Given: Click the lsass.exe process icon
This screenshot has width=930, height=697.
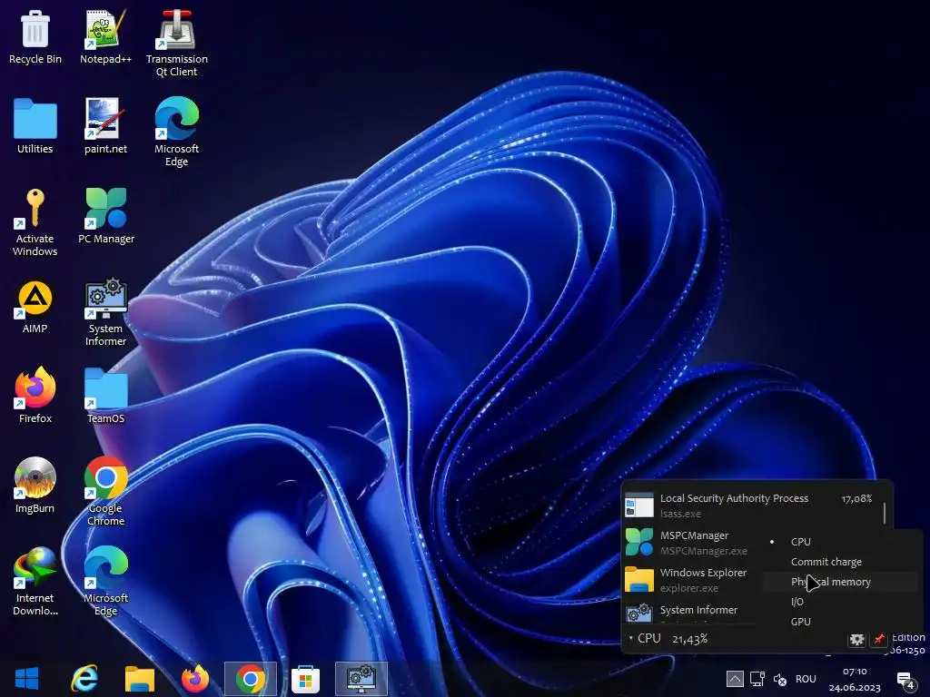Looking at the screenshot, I should tap(639, 506).
